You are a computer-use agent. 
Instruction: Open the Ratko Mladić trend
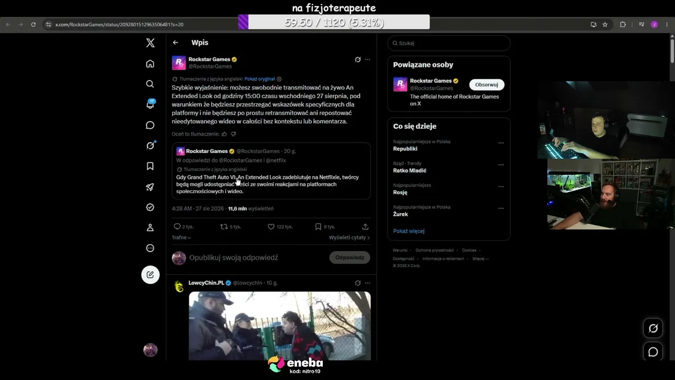tap(410, 170)
